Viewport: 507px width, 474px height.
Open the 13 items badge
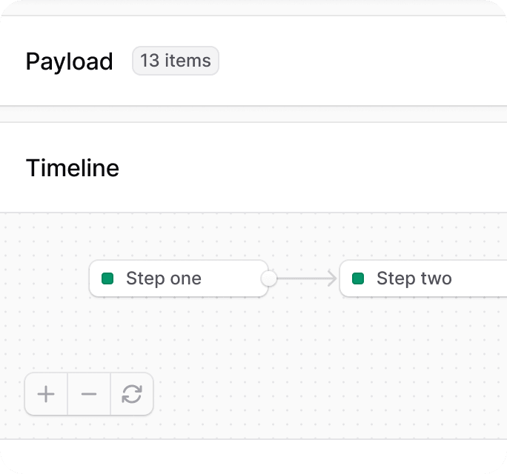(176, 61)
